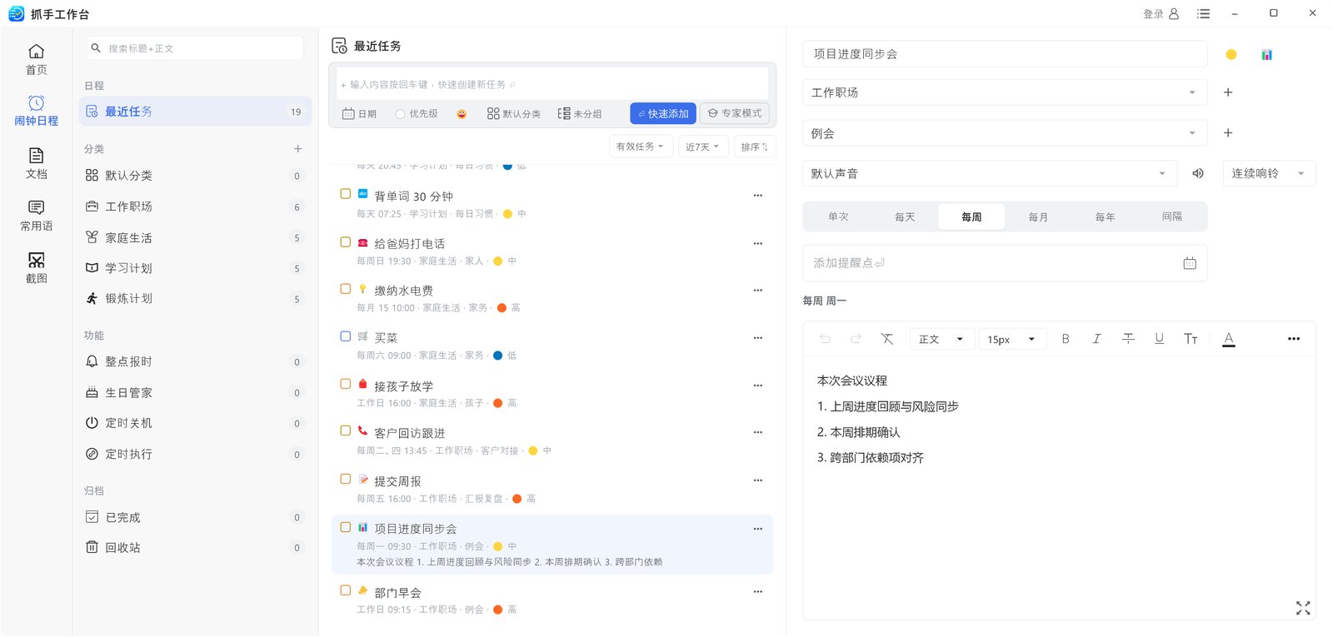1333x637 pixels.
Task: Open the emoji icon picker
Action: coord(462,114)
